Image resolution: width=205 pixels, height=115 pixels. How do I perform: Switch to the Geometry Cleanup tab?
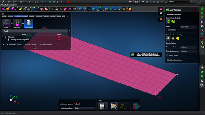tap(42, 17)
